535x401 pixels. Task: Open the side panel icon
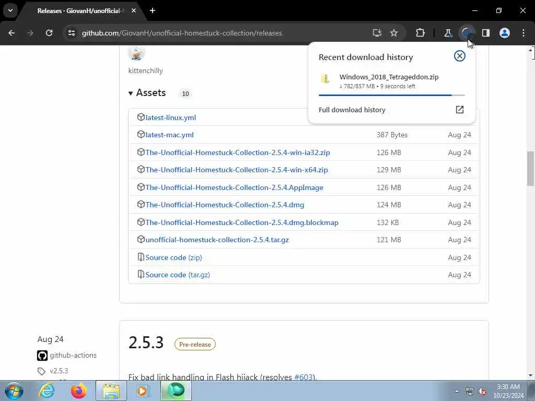coord(486,33)
